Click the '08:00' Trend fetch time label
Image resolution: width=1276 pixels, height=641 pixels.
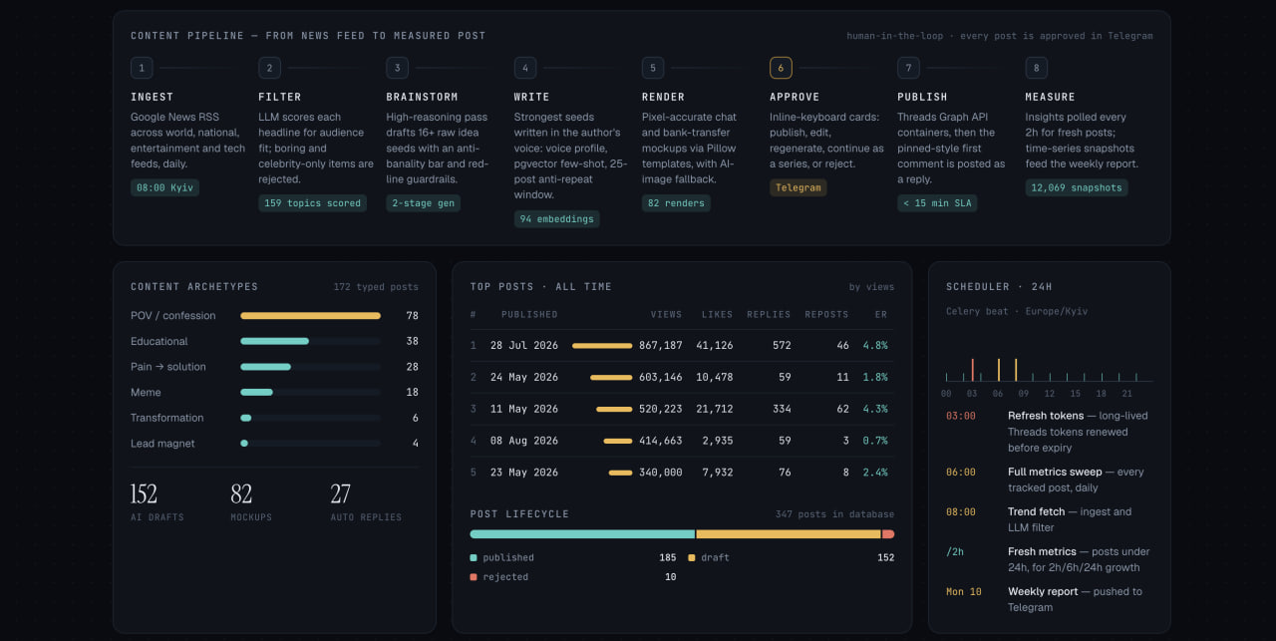click(961, 512)
